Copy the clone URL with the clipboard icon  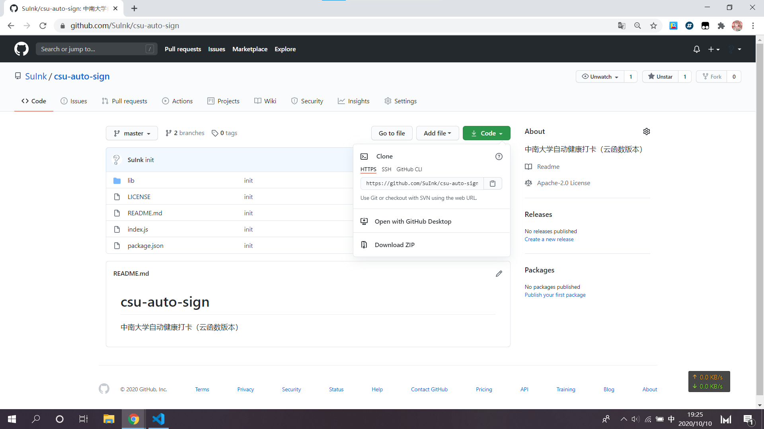click(x=493, y=184)
